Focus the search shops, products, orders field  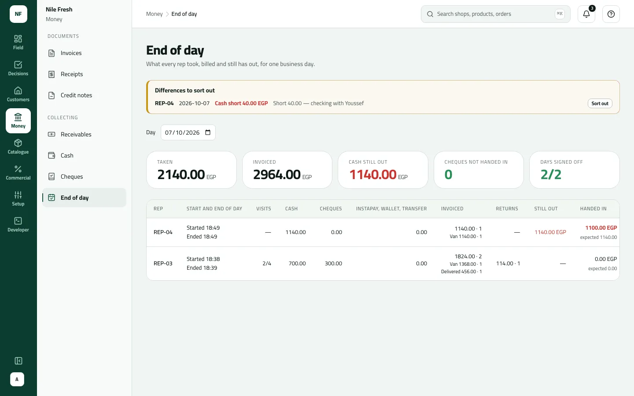pyautogui.click(x=495, y=14)
